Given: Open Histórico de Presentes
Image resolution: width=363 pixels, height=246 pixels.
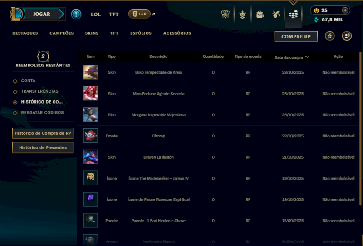Looking at the screenshot, I should coord(43,147).
